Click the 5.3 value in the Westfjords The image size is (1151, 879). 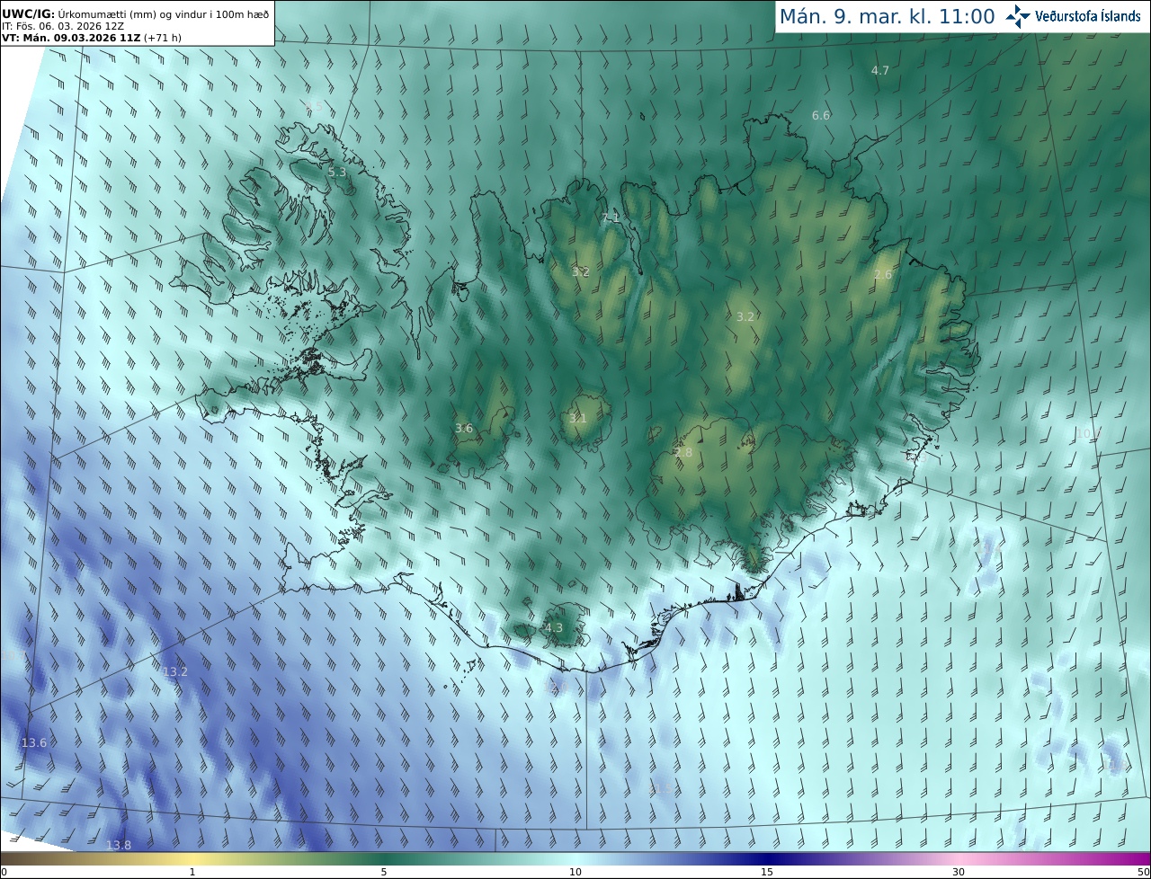point(337,172)
